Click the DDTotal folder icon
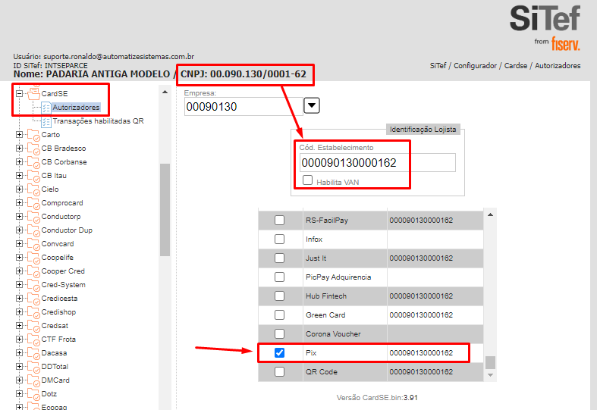Screen dimensions: 597x410 click(33, 367)
